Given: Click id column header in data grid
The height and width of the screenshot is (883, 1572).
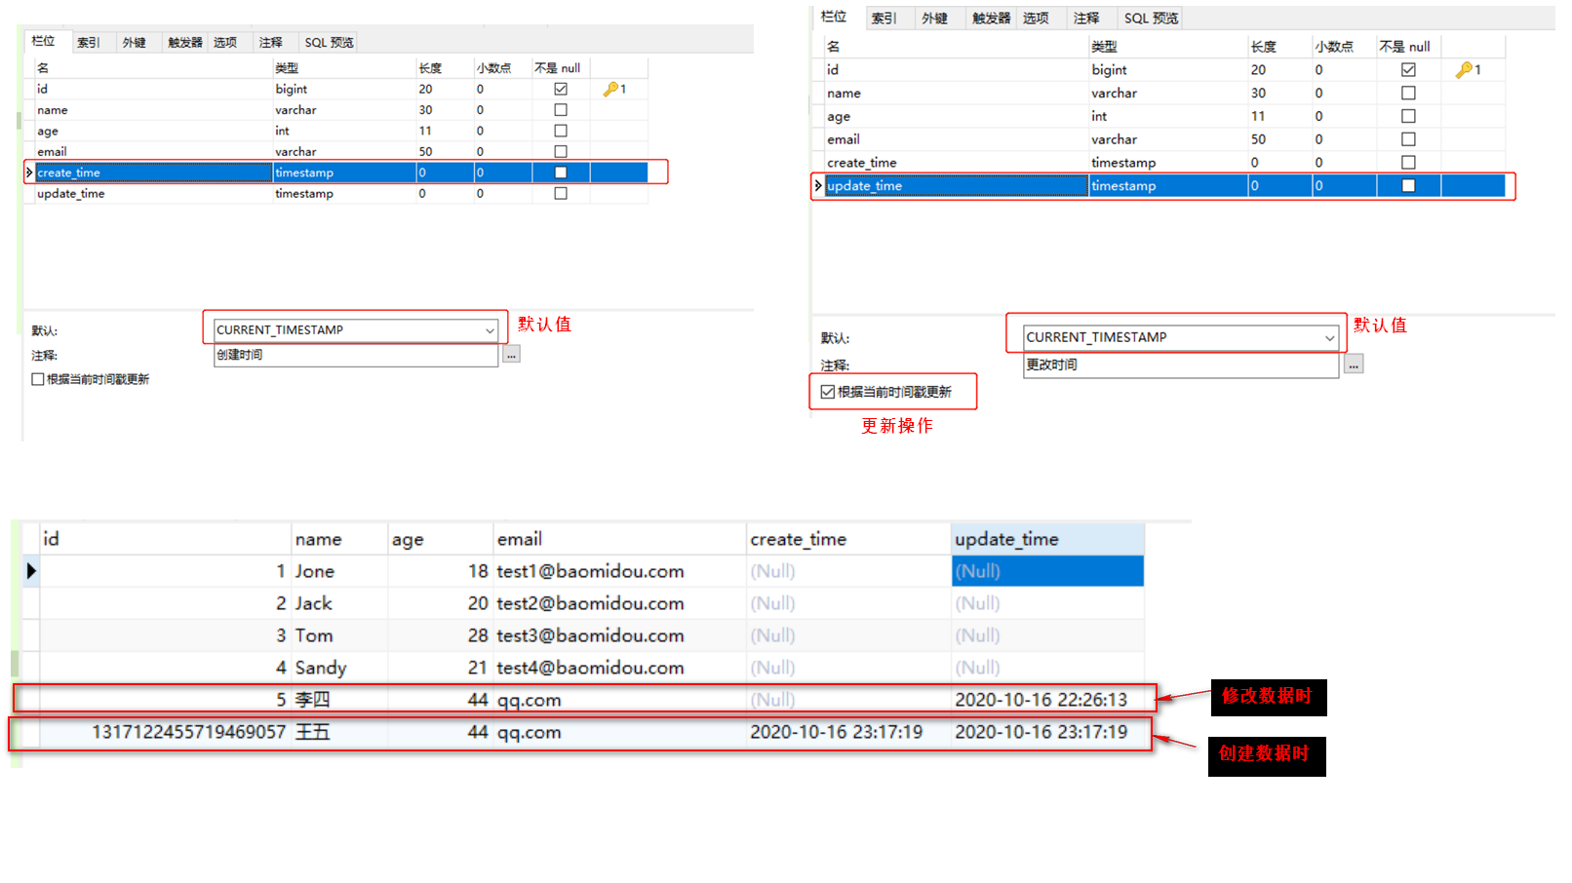Looking at the screenshot, I should point(165,539).
